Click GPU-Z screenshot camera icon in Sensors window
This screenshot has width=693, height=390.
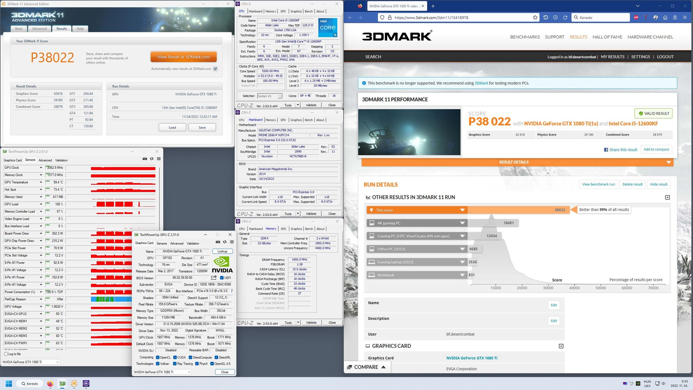(x=145, y=159)
